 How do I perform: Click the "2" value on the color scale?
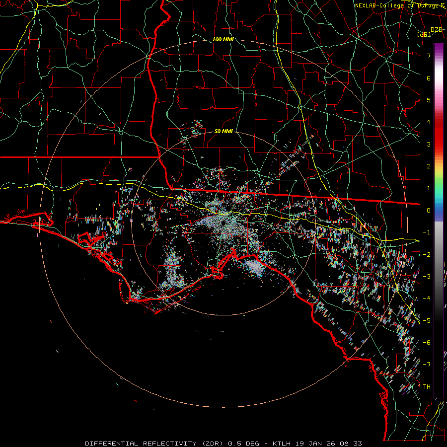(x=429, y=166)
